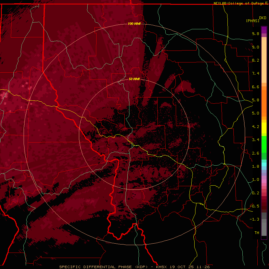Click the 1.0 scale value
The image size is (269, 269).
coord(256,180)
